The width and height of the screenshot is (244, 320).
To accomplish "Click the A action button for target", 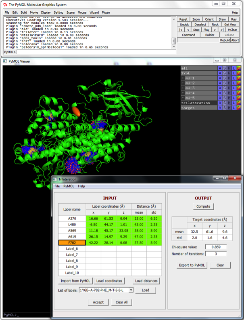I will point(220,108).
